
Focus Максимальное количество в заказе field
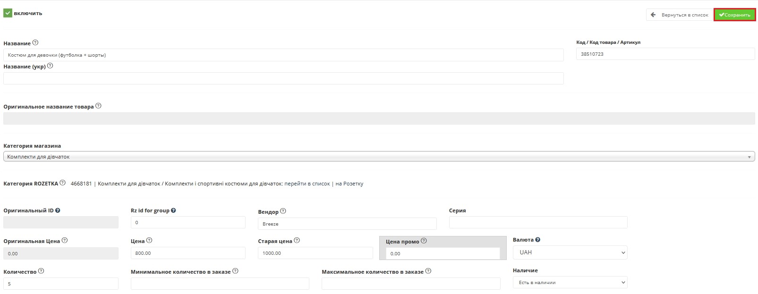coord(411,284)
